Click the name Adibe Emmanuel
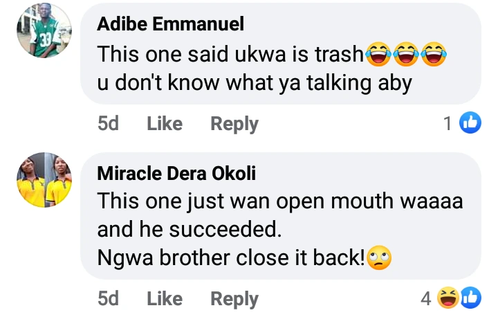498x317 pixels. pyautogui.click(x=170, y=25)
